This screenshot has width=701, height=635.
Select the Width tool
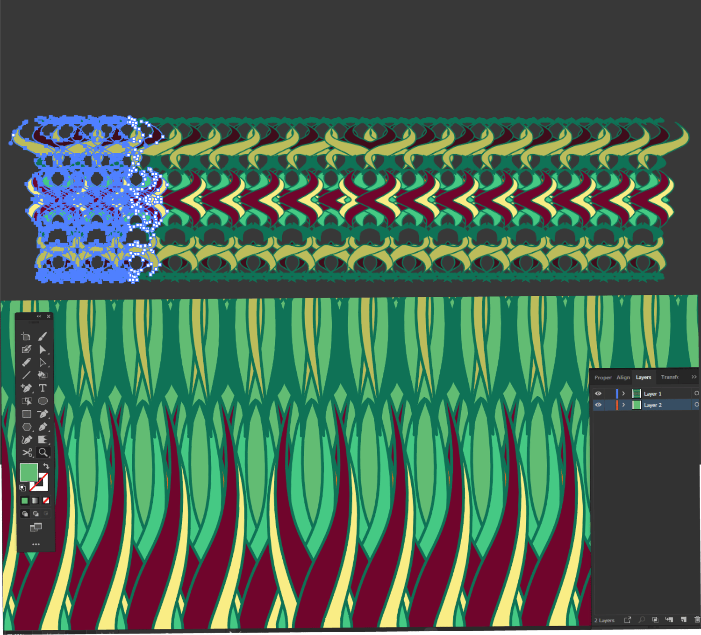43,440
